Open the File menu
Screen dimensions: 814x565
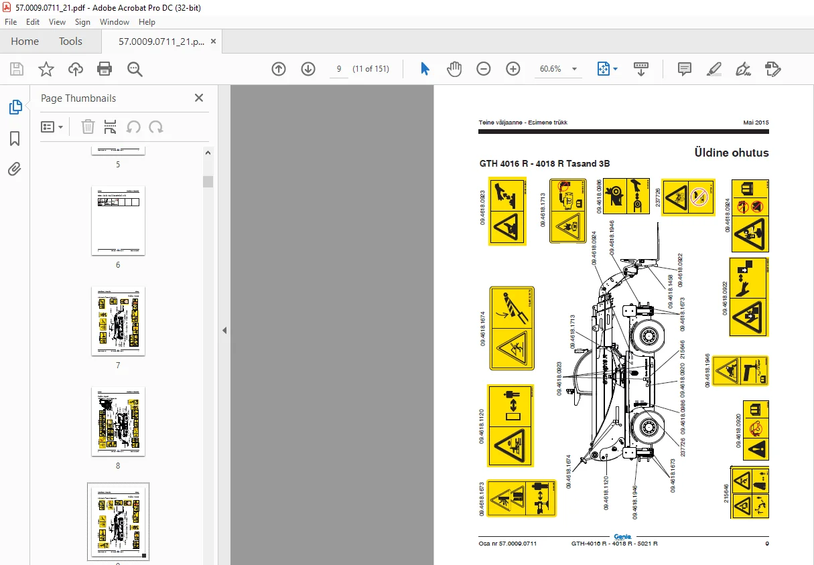click(x=11, y=22)
